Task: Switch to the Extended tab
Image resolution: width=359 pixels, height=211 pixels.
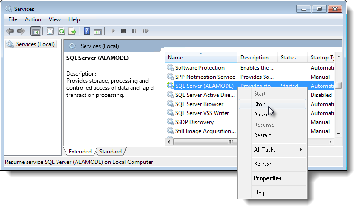Action: tap(80, 152)
